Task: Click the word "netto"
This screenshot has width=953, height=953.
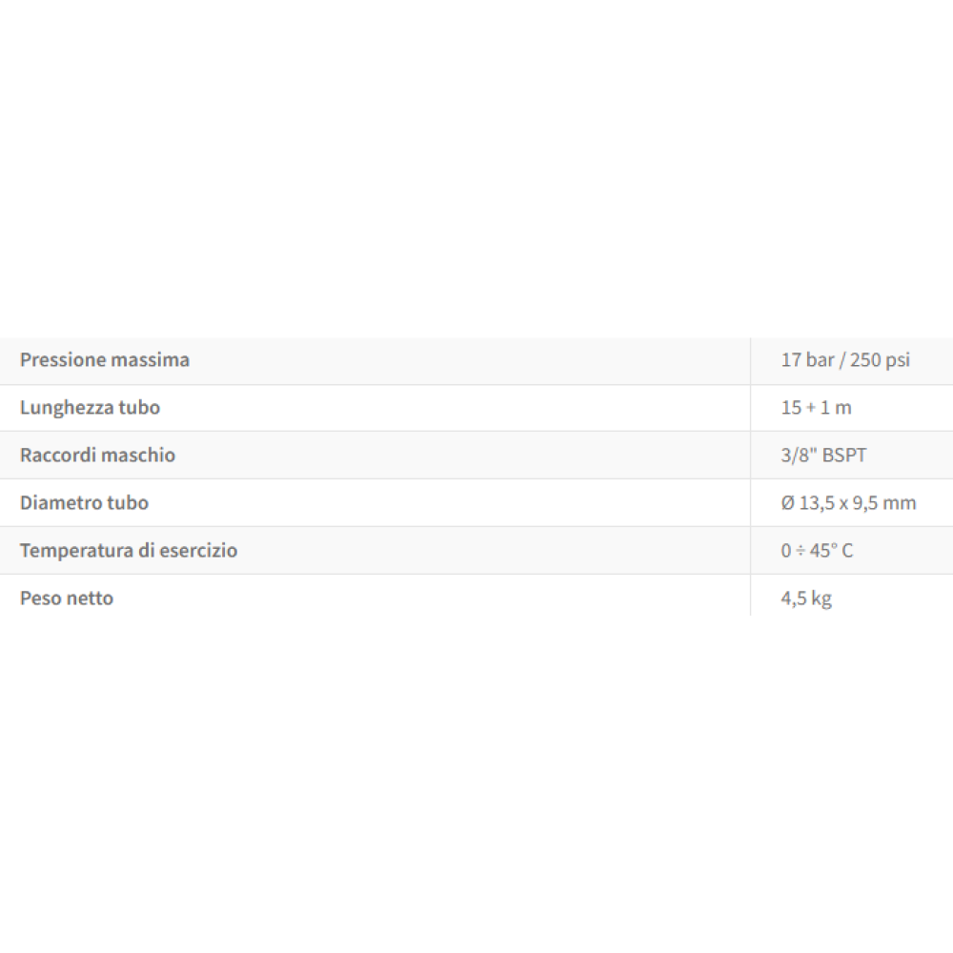Action: coord(90,598)
